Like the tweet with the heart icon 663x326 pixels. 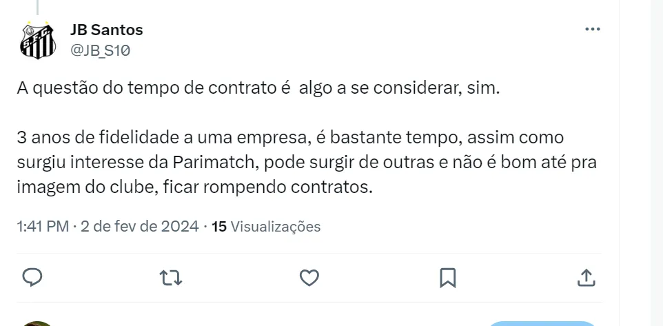coord(309,277)
